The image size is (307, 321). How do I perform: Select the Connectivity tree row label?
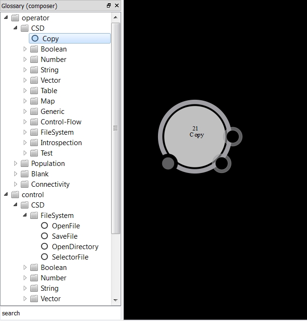click(51, 184)
